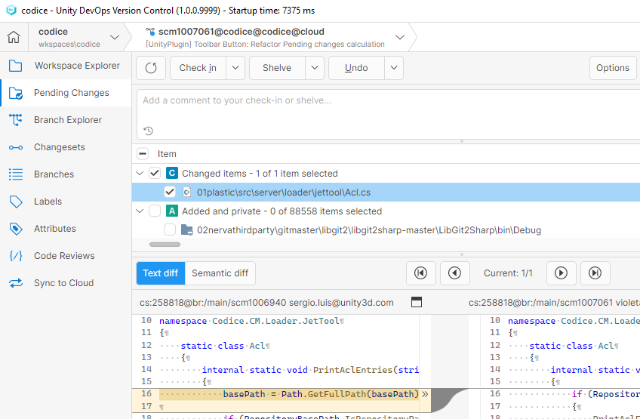Viewport: 640px width, 419px height.
Task: Click the Acl.cs file icon
Action: 186,192
